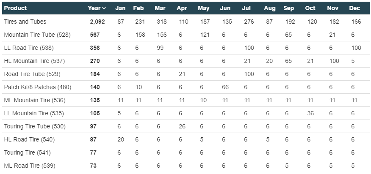Viewport: 371px width, 174px height.
Task: Click year total 2,092 cell
Action: [97, 22]
